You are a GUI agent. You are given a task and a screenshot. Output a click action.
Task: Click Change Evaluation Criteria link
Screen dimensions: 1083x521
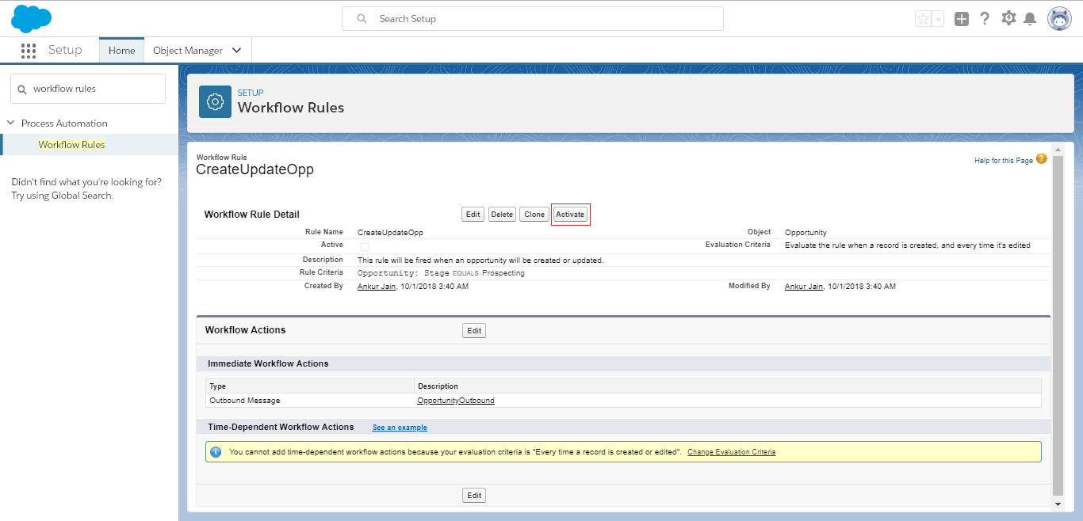[x=731, y=452]
